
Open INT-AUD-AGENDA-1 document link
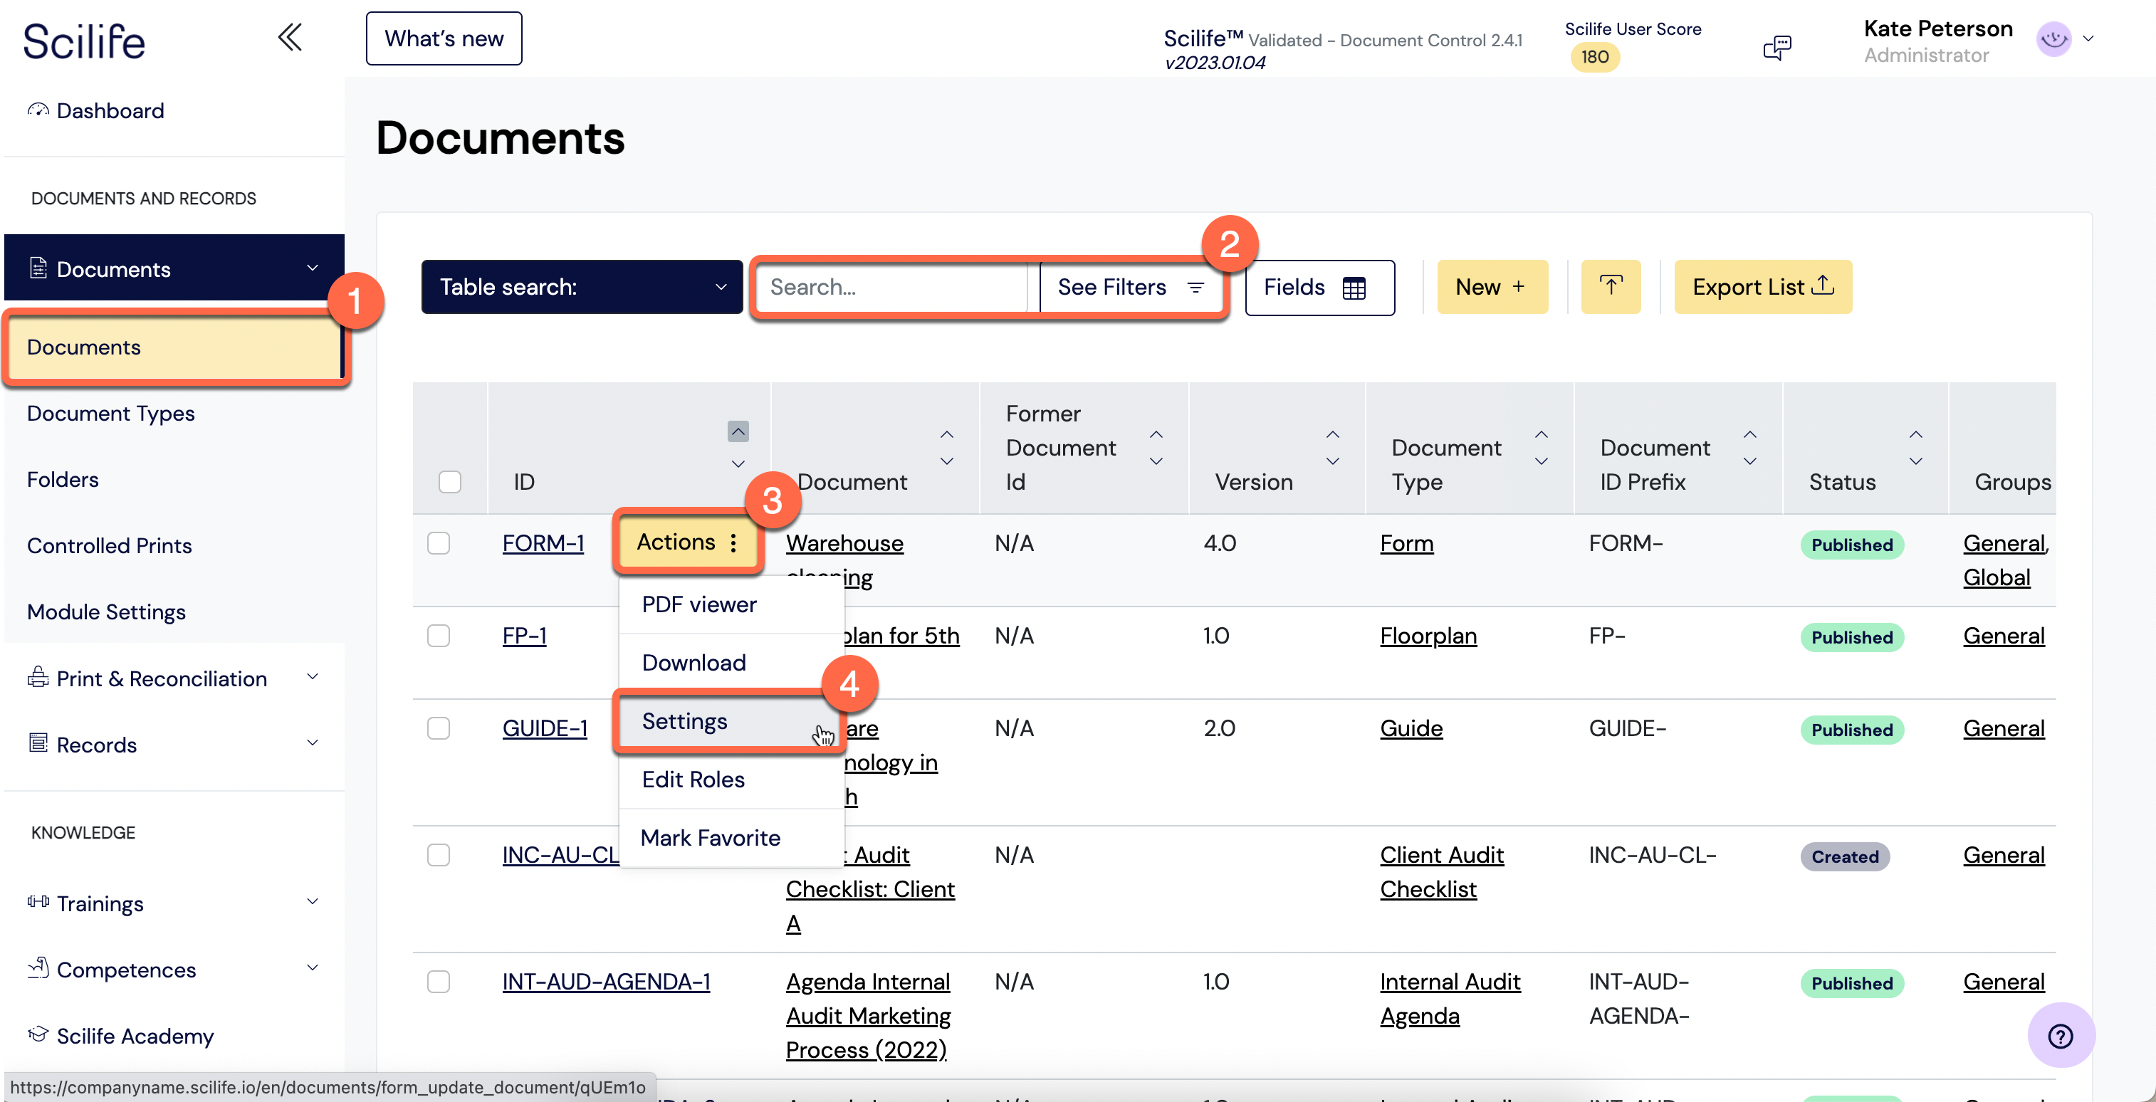[606, 982]
